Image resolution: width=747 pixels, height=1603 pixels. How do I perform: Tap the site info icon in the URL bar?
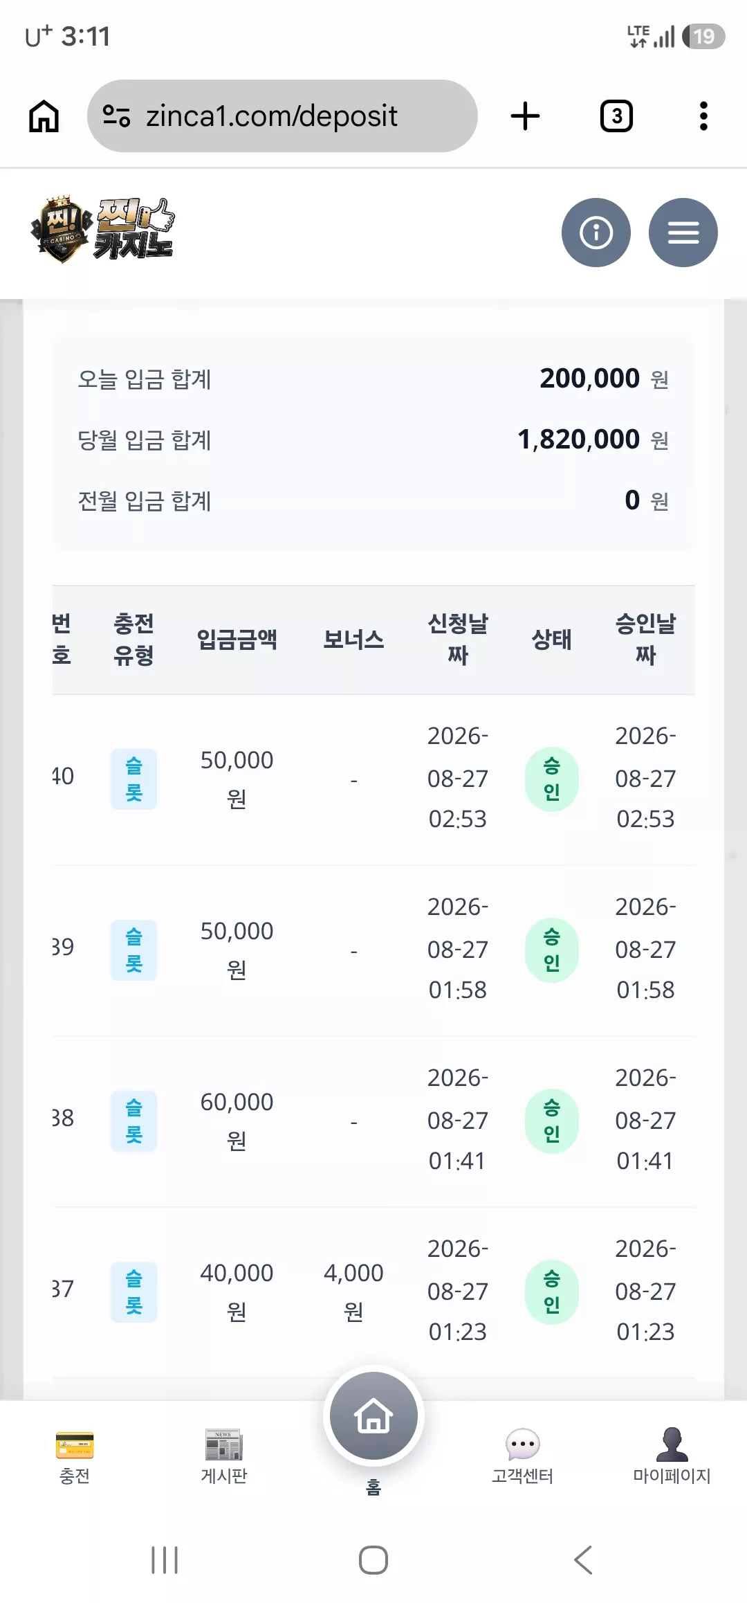click(x=116, y=116)
